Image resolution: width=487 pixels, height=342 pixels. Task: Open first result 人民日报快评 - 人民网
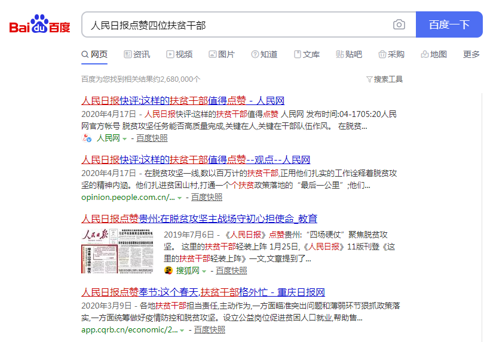[x=183, y=100]
